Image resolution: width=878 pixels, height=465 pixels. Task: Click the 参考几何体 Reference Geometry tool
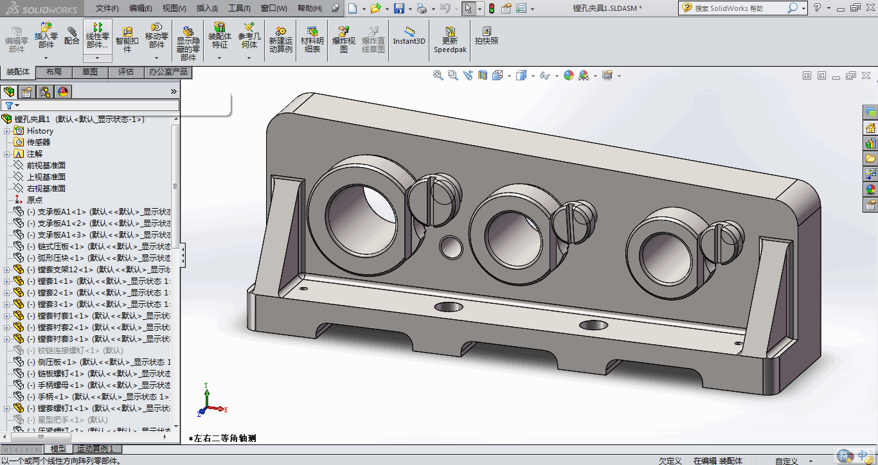[x=249, y=36]
